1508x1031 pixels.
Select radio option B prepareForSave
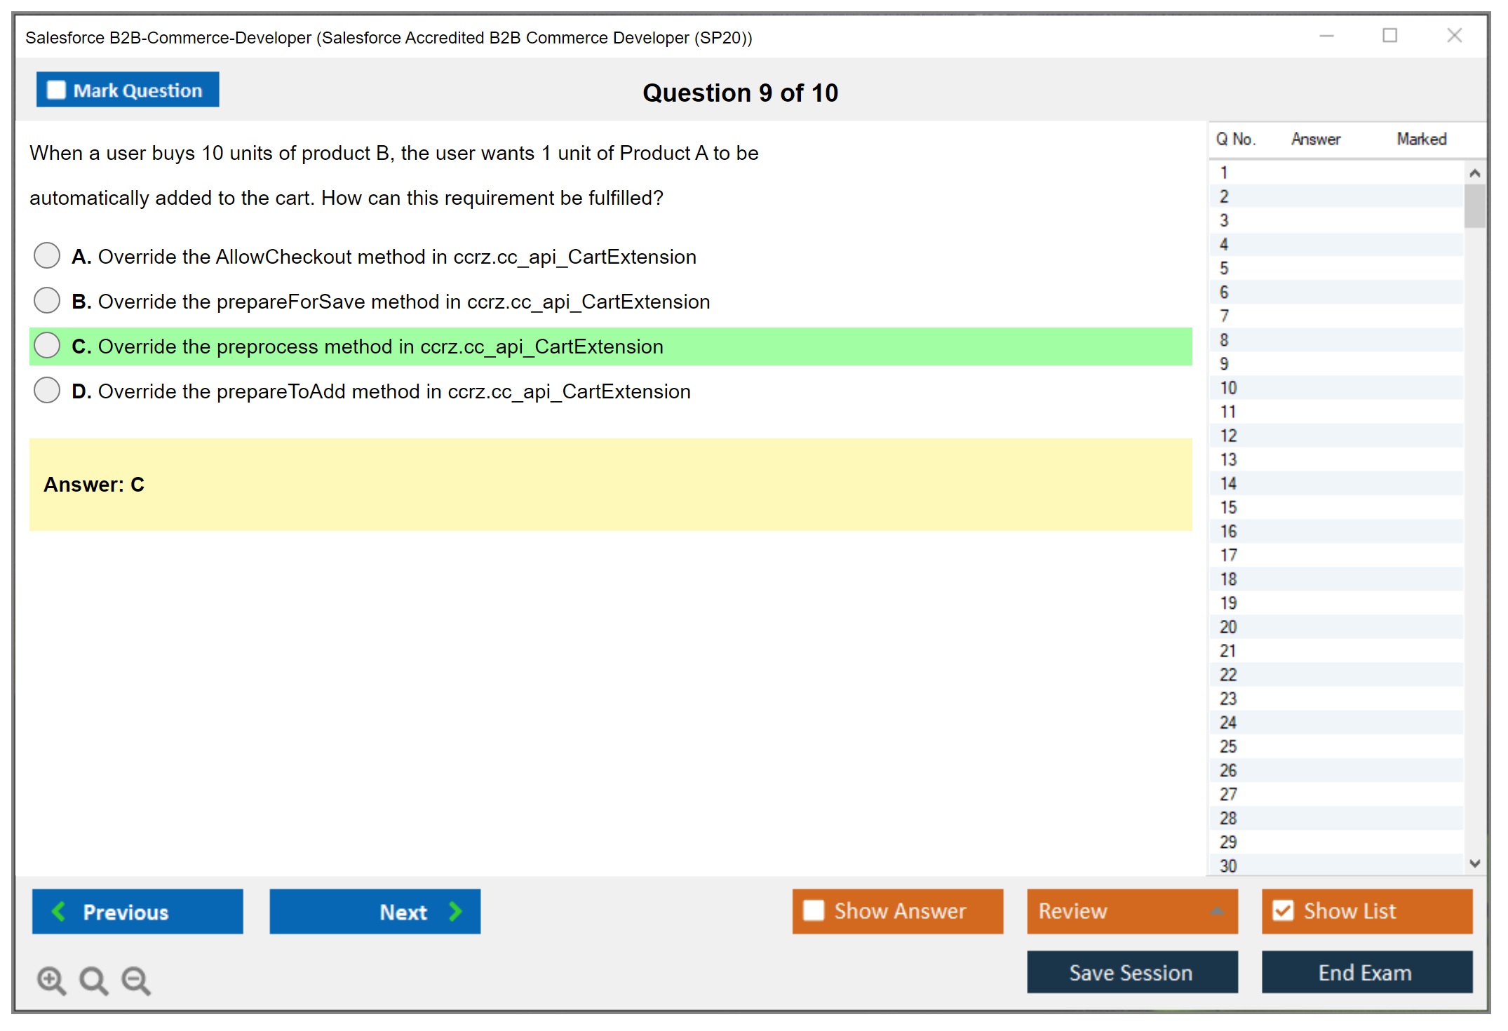click(x=47, y=301)
